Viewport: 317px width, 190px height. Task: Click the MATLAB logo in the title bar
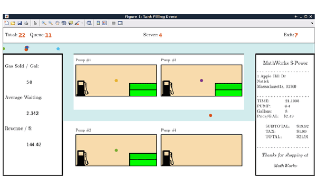coord(6,16)
